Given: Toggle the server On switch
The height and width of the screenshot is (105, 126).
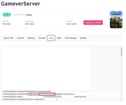Looking at the screenshot, I should (x=7, y=15).
